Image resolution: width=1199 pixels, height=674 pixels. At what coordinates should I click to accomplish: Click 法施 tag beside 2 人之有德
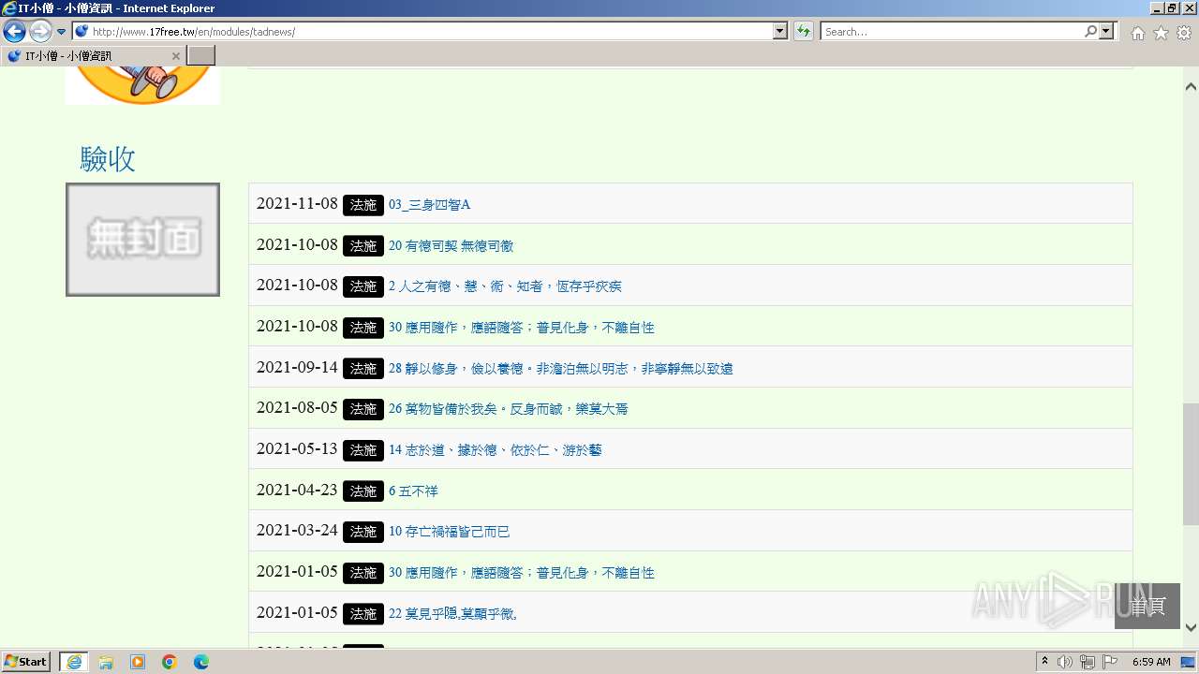point(363,286)
